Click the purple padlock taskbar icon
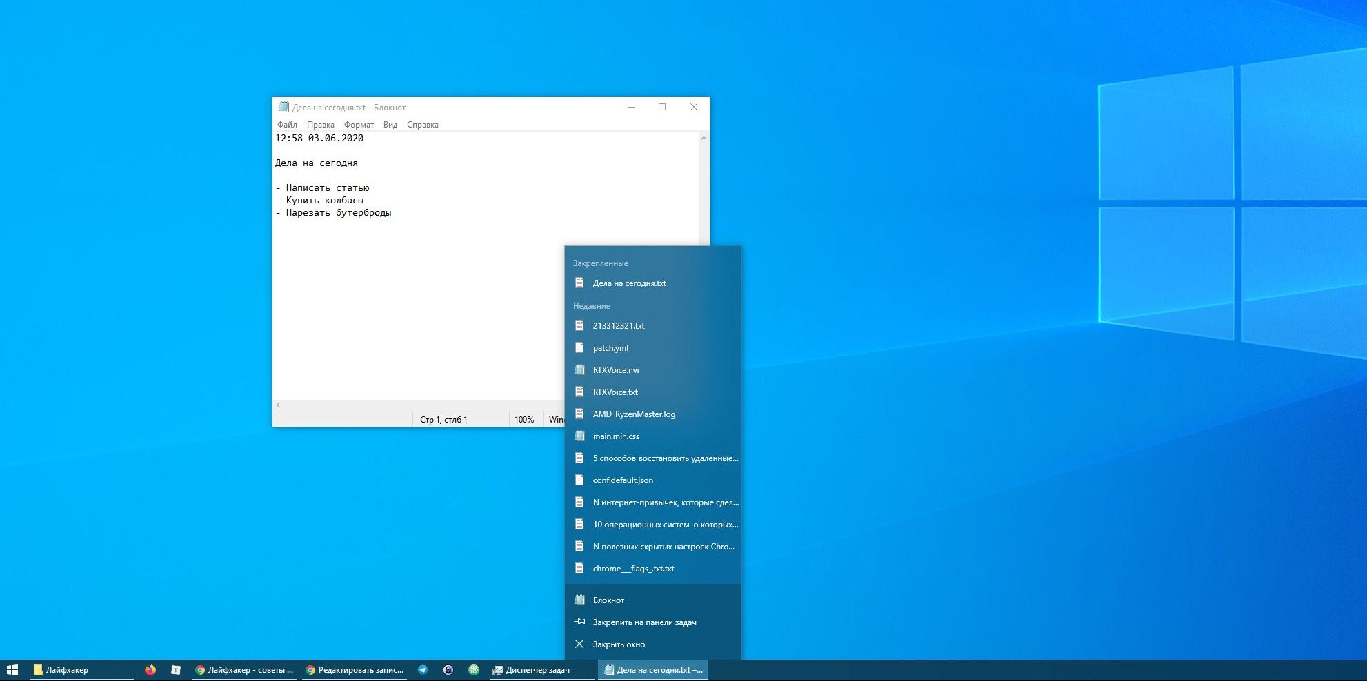 tap(448, 669)
